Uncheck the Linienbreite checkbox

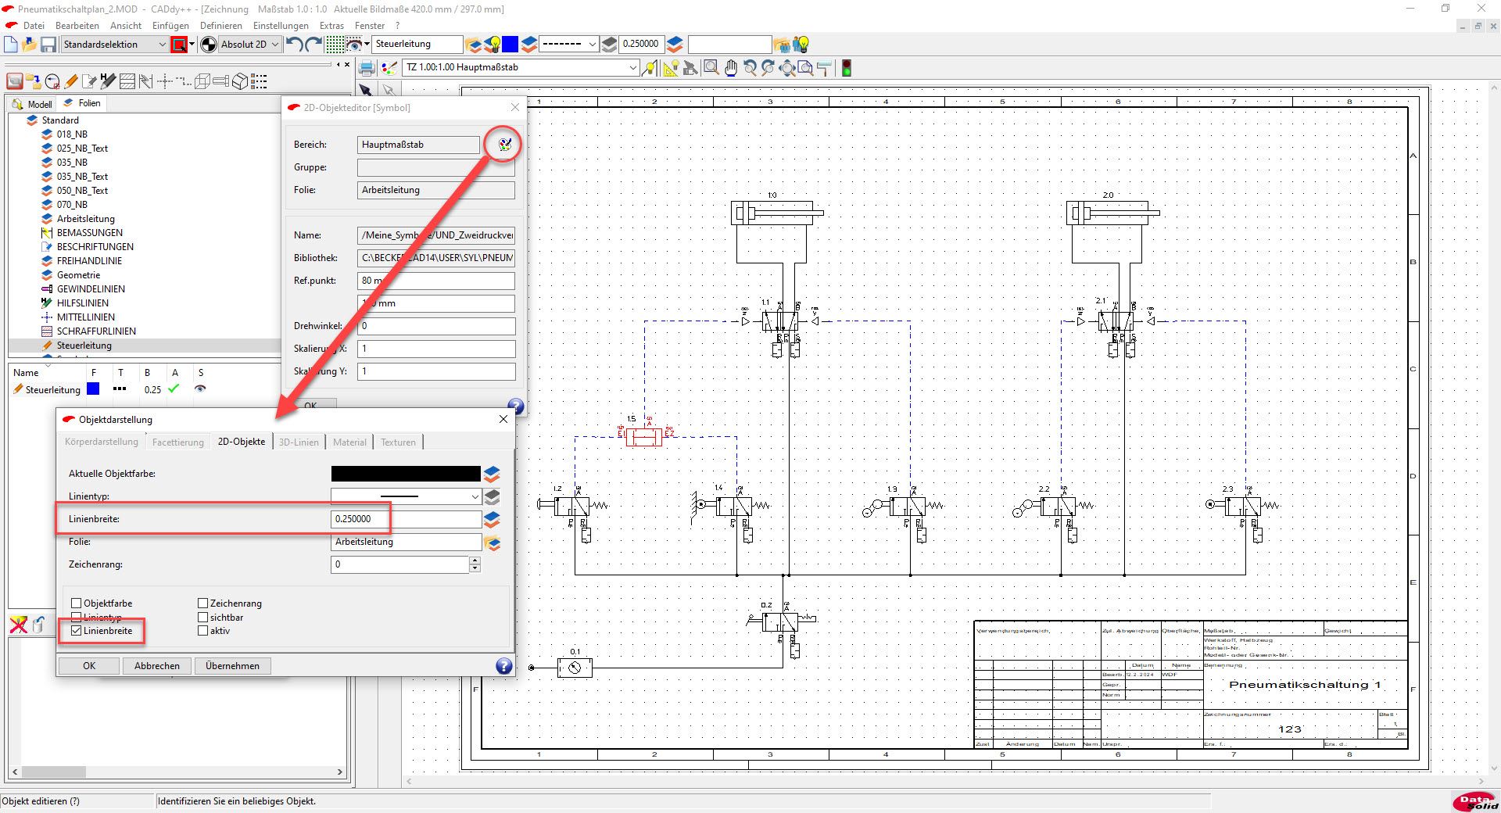click(76, 631)
